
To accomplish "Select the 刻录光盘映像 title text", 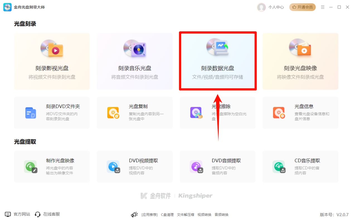I will (300, 68).
